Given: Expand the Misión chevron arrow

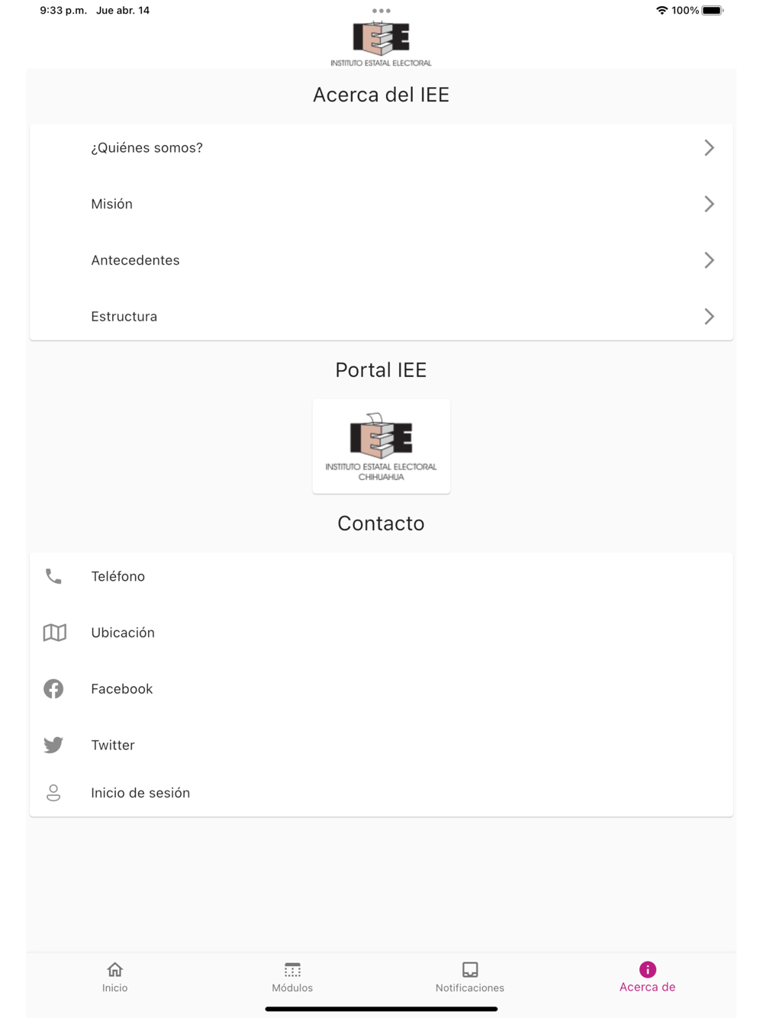Looking at the screenshot, I should coord(709,204).
